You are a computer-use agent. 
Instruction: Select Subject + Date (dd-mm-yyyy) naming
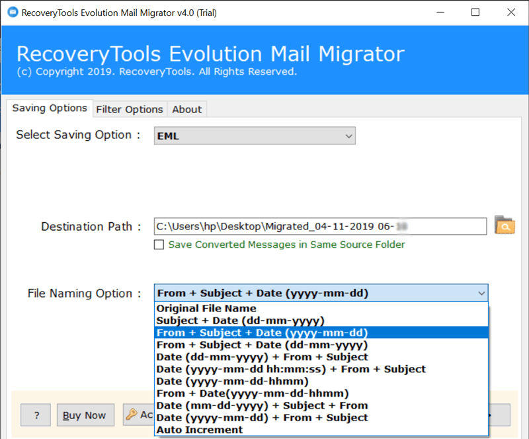[321, 321]
